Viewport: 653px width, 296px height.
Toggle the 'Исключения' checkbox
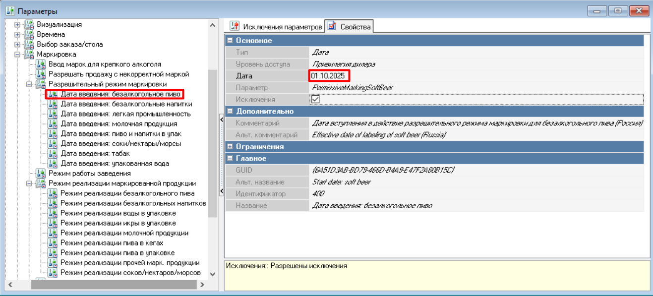pos(315,100)
